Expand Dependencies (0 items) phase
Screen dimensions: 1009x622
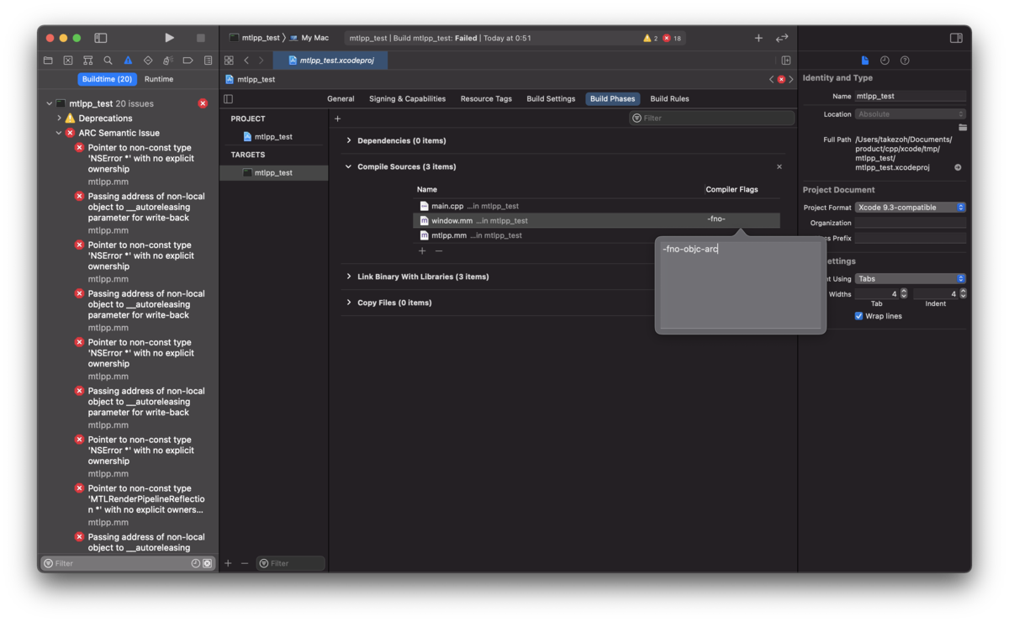click(x=349, y=140)
